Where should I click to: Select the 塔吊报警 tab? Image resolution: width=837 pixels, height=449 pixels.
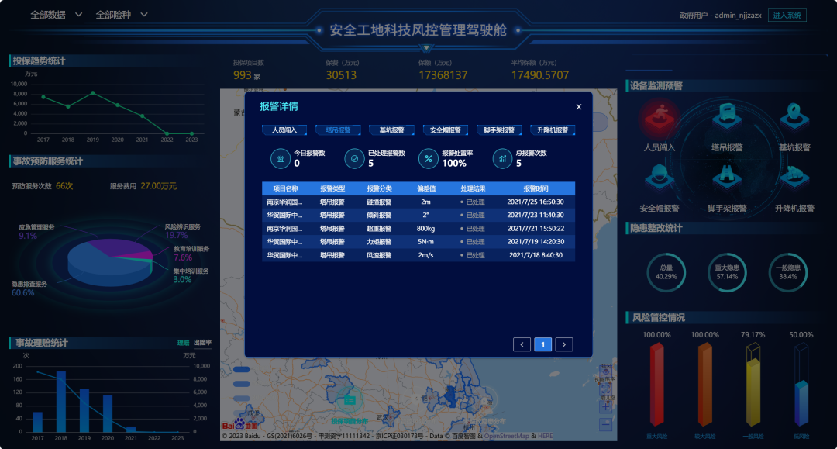pos(339,130)
